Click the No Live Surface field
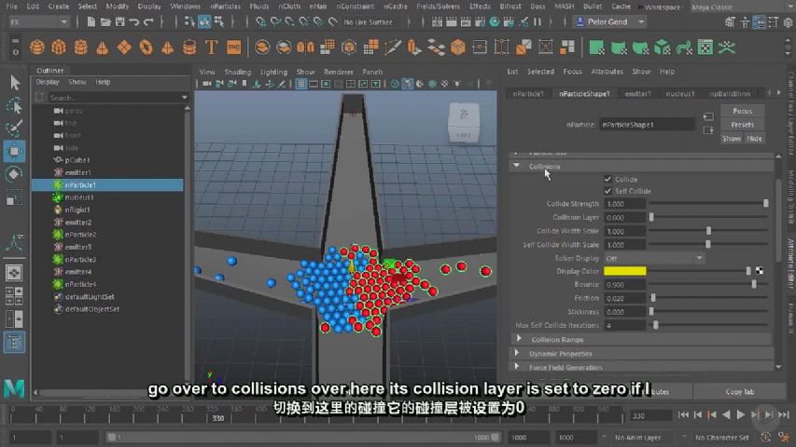This screenshot has width=796, height=447. tap(368, 21)
